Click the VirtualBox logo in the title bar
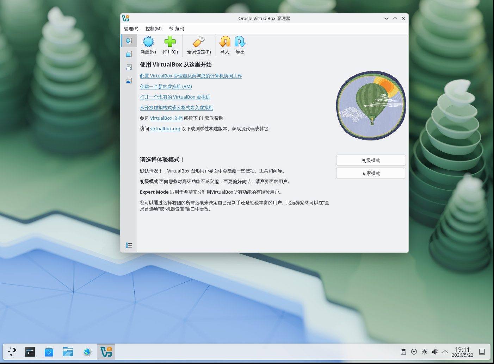 point(126,18)
